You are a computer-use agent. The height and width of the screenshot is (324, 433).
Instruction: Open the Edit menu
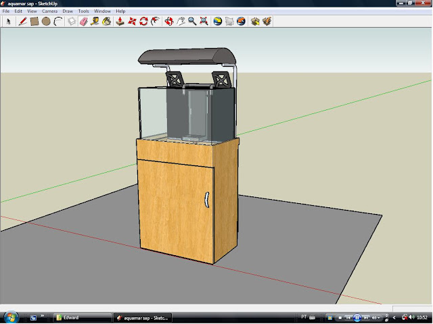pyautogui.click(x=18, y=11)
